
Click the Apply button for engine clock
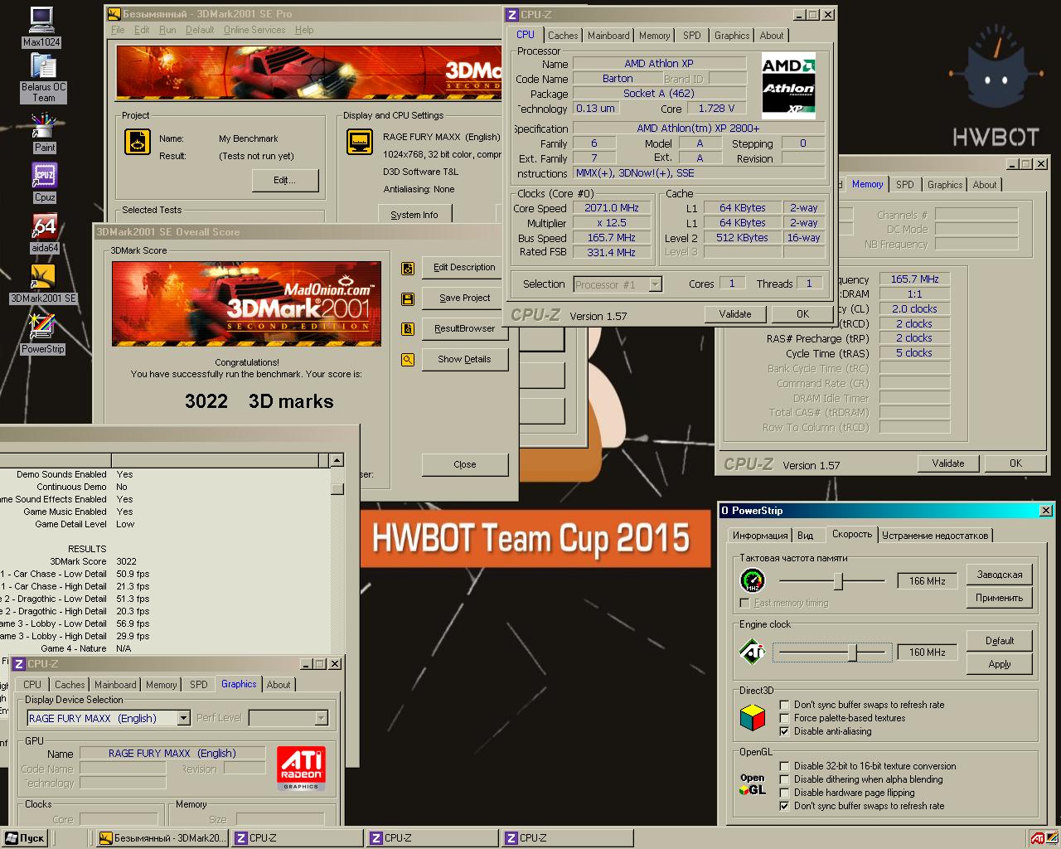click(1000, 664)
